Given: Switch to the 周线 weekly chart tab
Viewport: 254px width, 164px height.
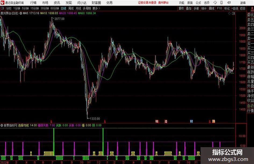Looking at the screenshot, I should click(71, 8).
